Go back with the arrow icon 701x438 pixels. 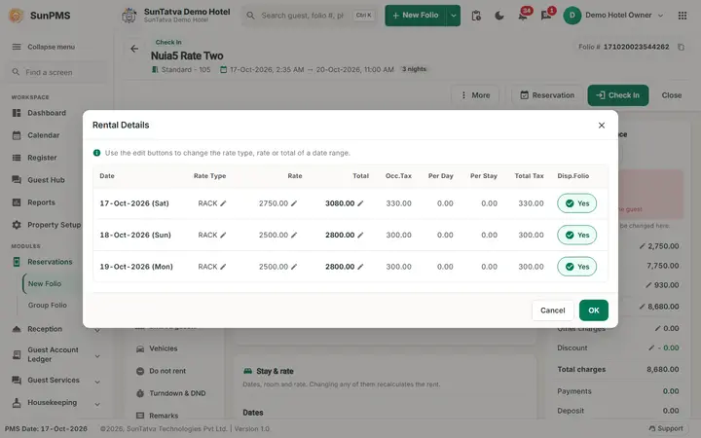point(134,49)
